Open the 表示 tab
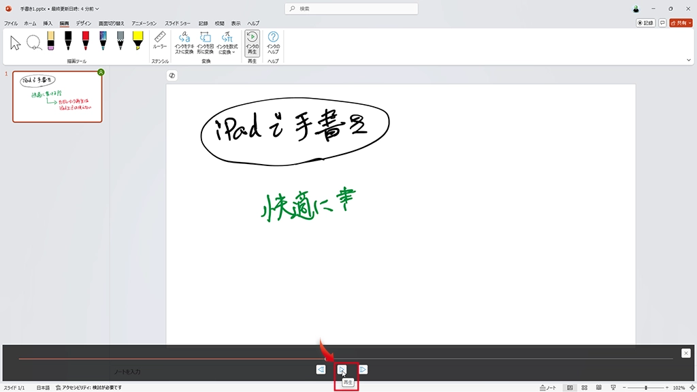 [x=236, y=23]
